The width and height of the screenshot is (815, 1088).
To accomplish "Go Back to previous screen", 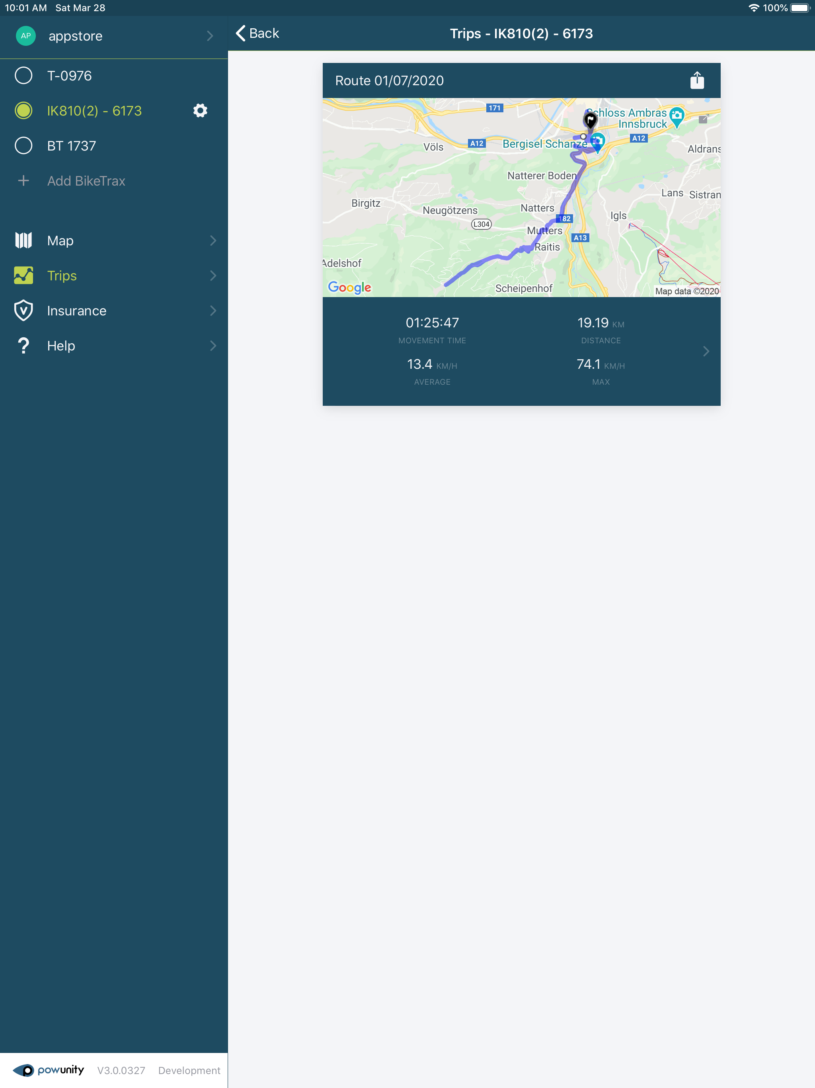I will point(257,33).
